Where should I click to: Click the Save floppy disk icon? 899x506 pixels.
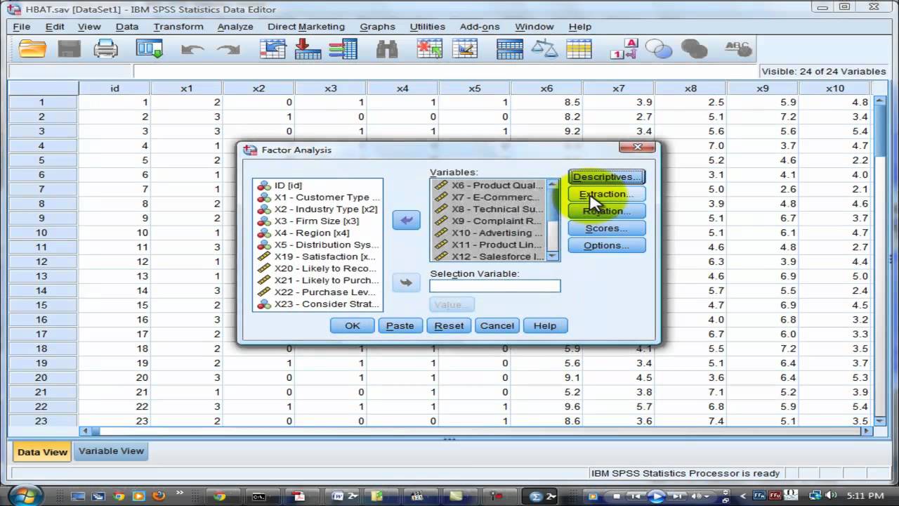coord(69,48)
